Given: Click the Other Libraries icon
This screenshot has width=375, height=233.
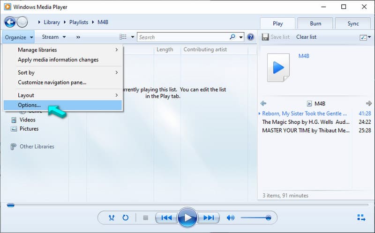Looking at the screenshot, I should pyautogui.click(x=14, y=147).
